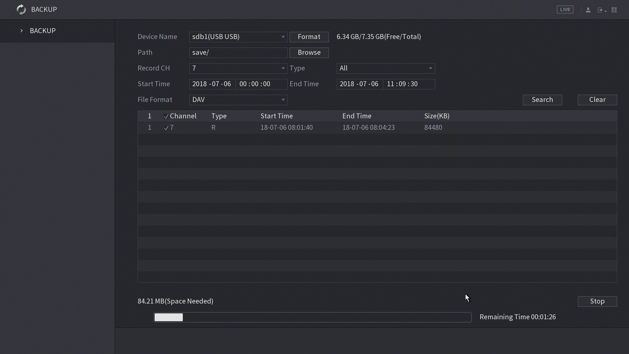Image resolution: width=629 pixels, height=354 pixels.
Task: Click the End Time hour field
Action: coord(390,84)
